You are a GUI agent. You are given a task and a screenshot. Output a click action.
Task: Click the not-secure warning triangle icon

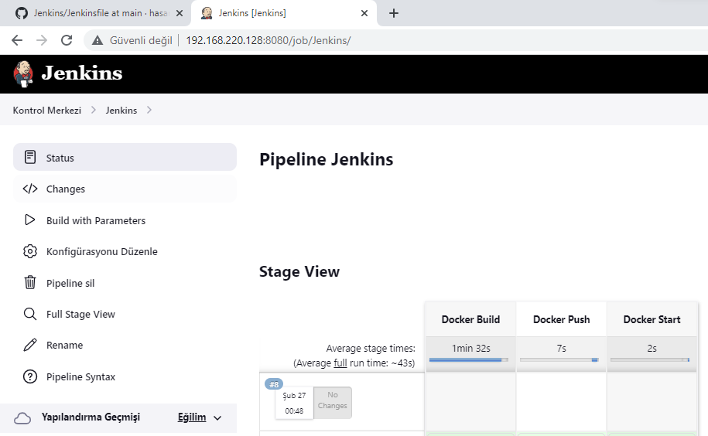(97, 40)
